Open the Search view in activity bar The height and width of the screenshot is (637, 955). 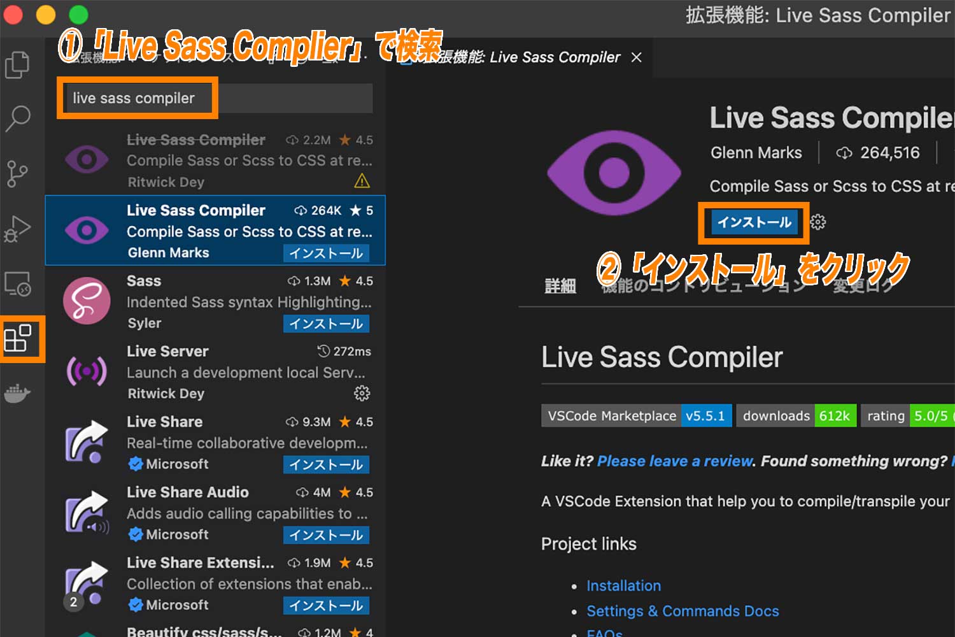click(17, 118)
